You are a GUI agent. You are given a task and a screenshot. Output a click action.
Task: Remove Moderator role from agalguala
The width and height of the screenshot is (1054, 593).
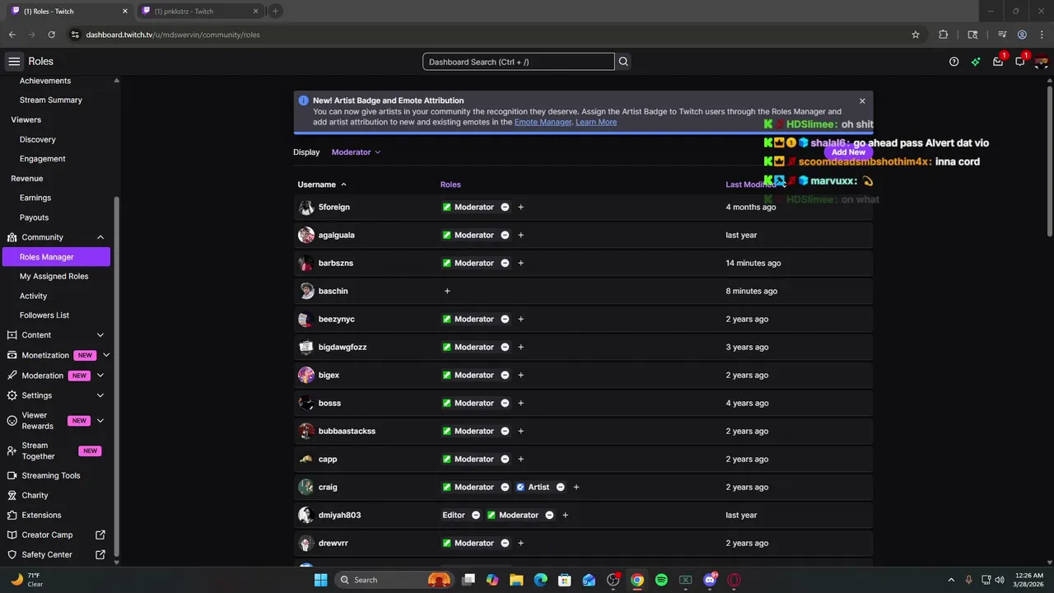point(505,236)
